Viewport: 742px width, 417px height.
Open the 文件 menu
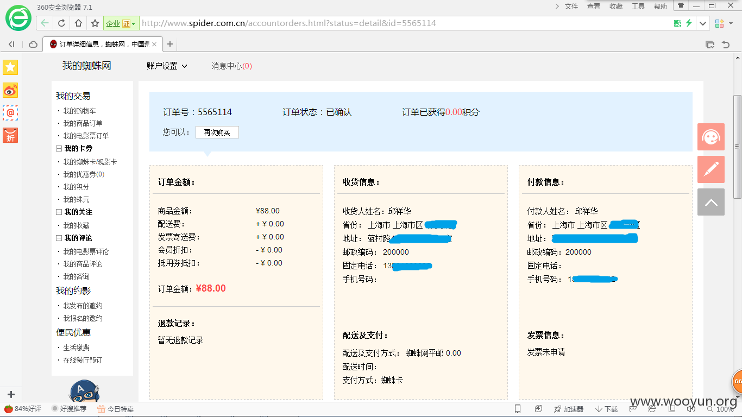(x=571, y=7)
